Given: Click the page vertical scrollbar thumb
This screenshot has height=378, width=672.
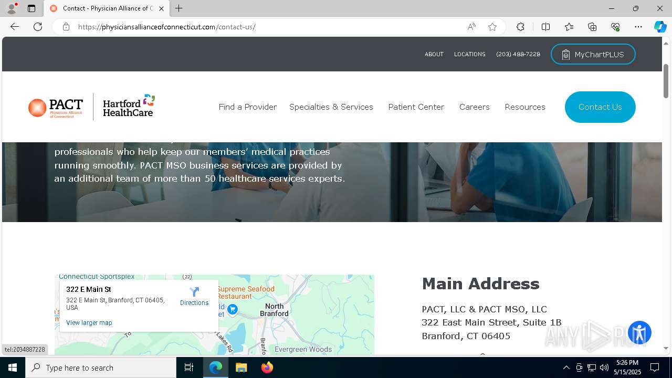Looking at the screenshot, I should (666, 80).
